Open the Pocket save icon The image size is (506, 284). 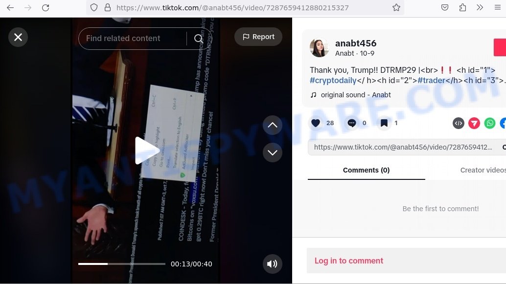445,7
